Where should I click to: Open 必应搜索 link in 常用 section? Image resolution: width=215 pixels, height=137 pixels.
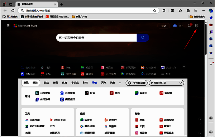tap(43, 93)
